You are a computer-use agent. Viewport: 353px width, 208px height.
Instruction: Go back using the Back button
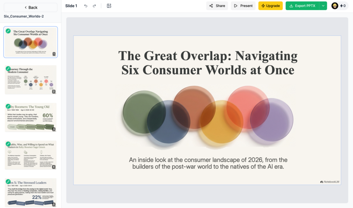coord(31,8)
